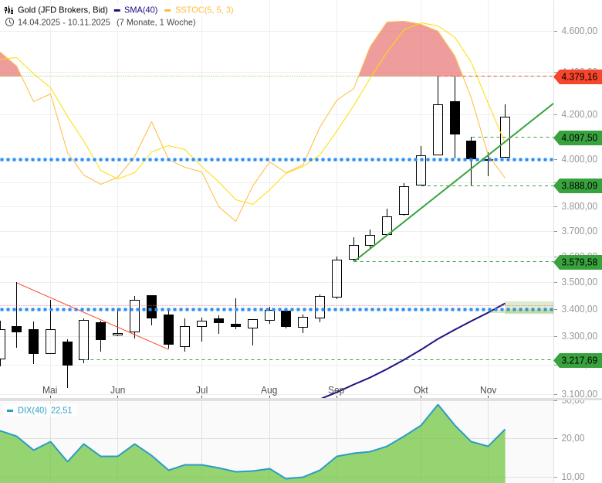Select the green 3.888,09 price tag

(578, 185)
